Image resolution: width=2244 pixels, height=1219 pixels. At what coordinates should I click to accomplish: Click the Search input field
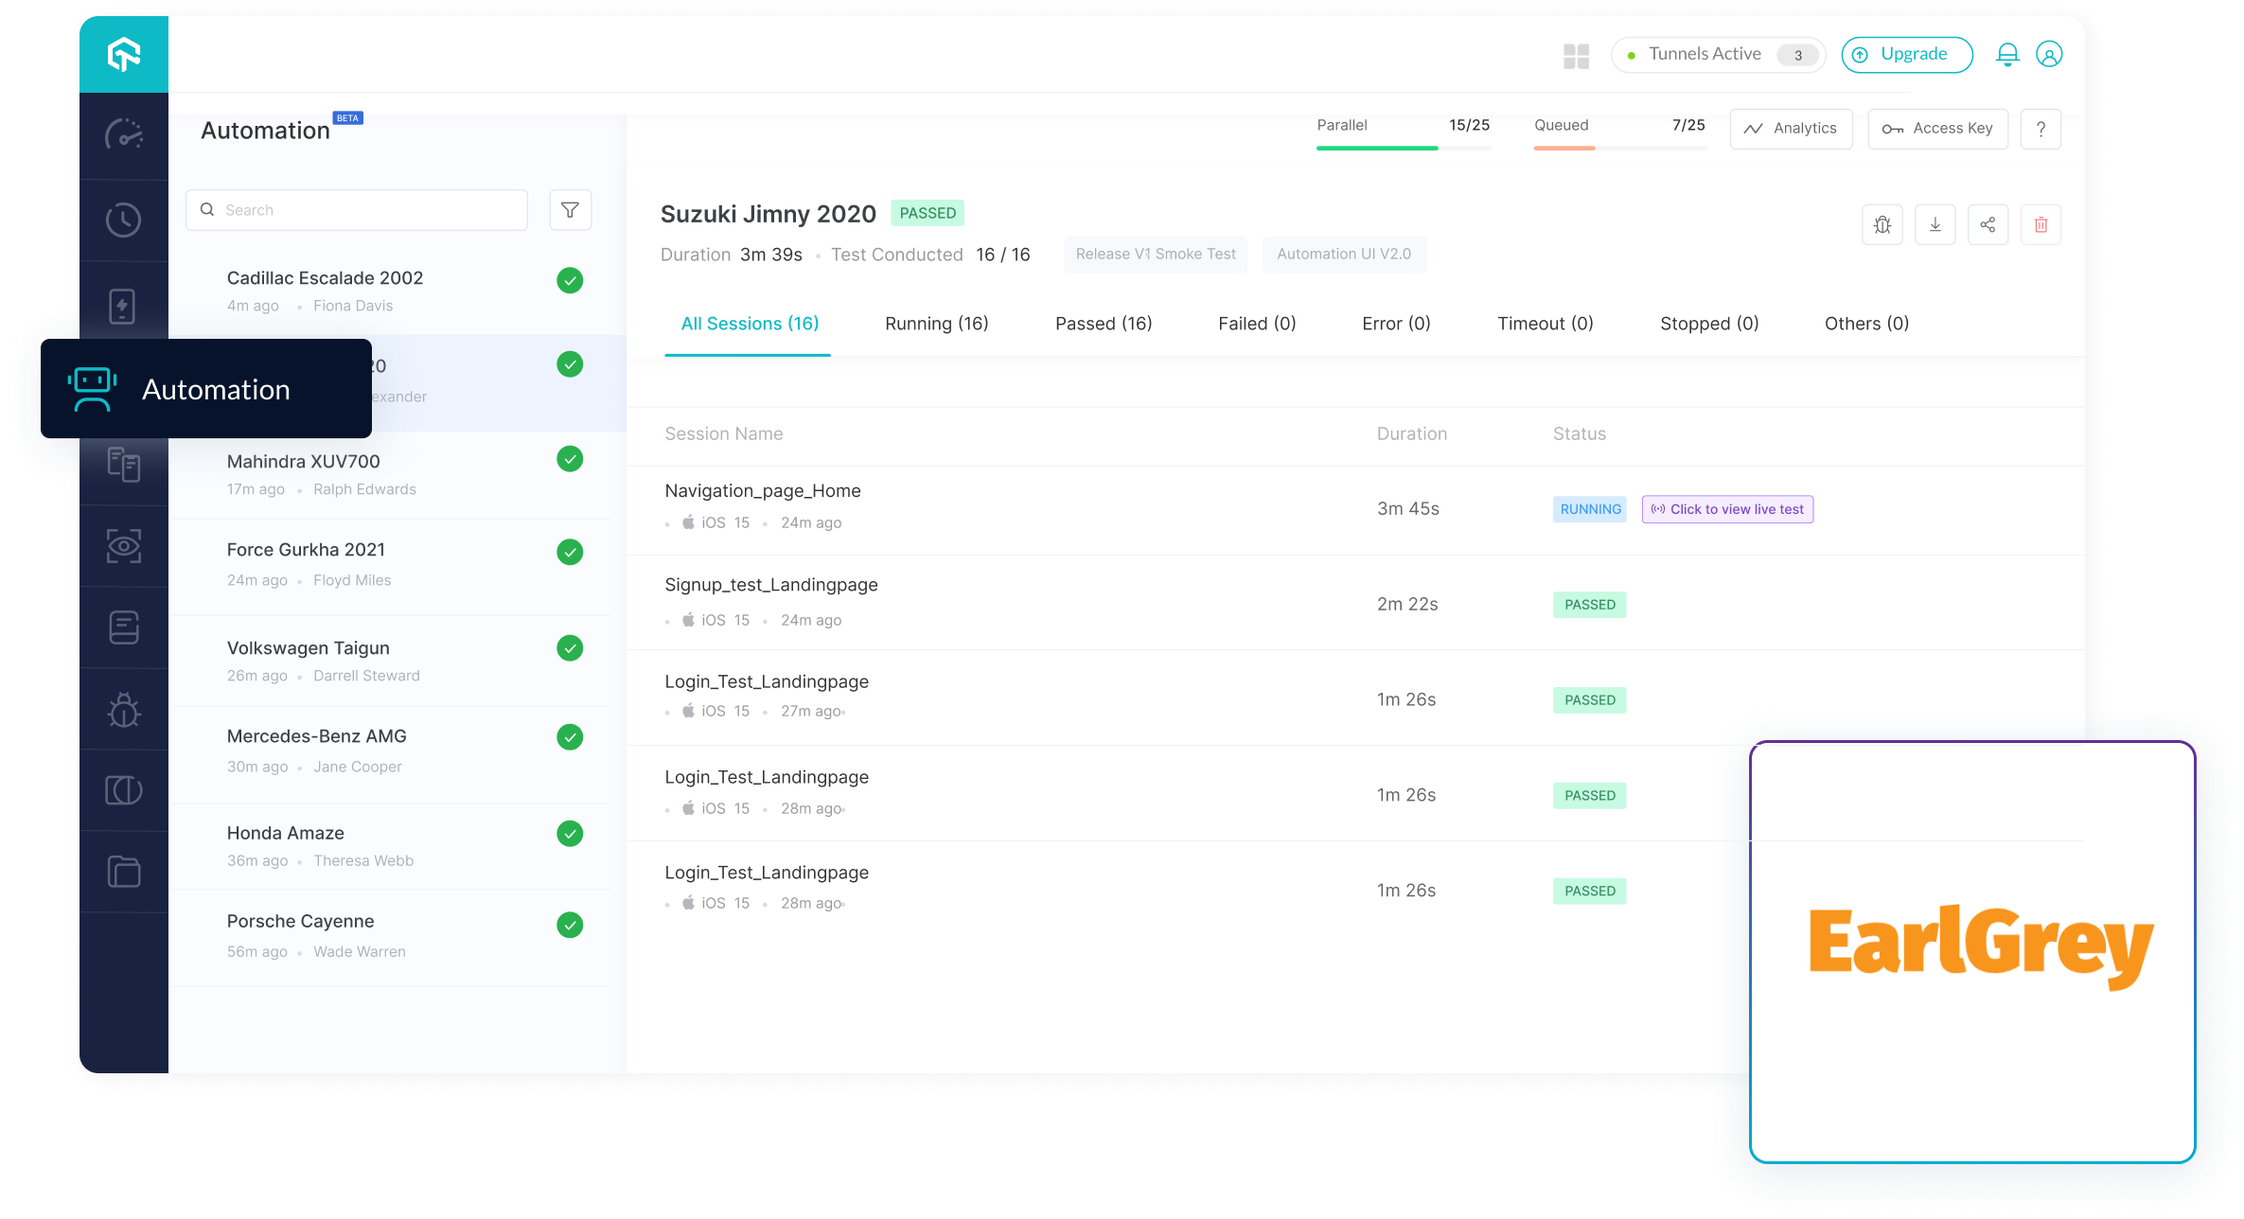[357, 210]
